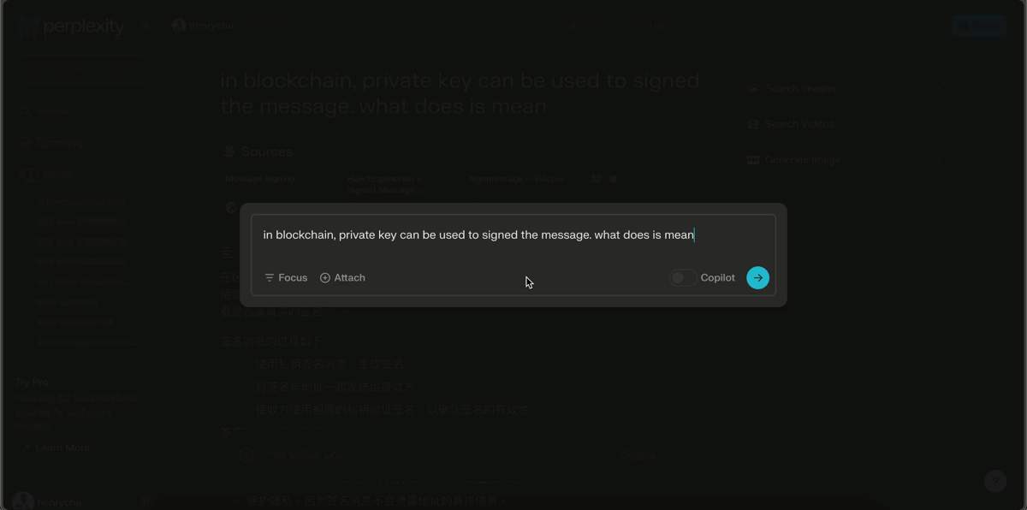The image size is (1027, 510).
Task: Click the Perplexity logo in the sidebar
Action: click(70, 27)
